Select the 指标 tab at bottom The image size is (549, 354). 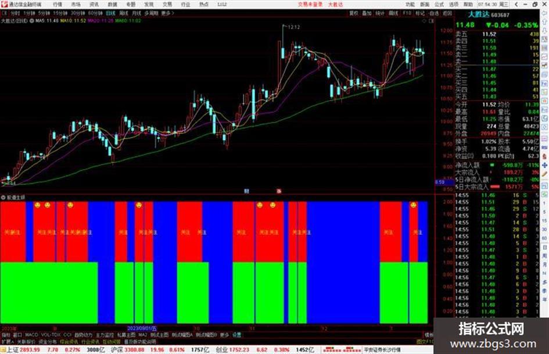tap(6, 335)
